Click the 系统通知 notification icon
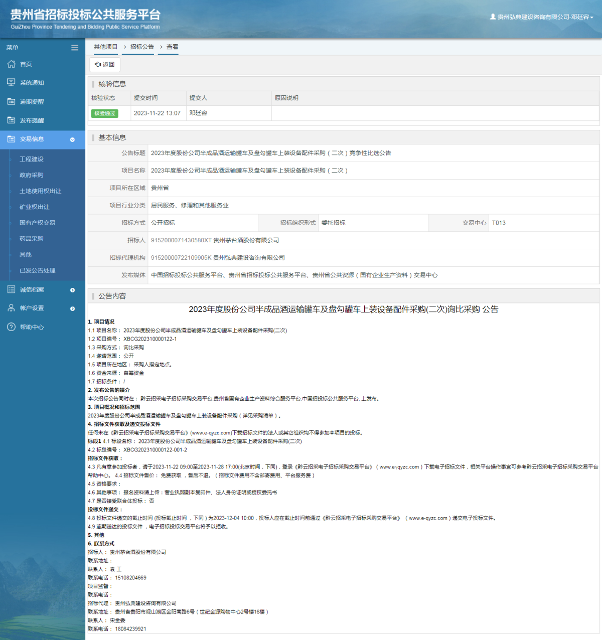Image resolution: width=602 pixels, height=640 pixels. (10, 82)
